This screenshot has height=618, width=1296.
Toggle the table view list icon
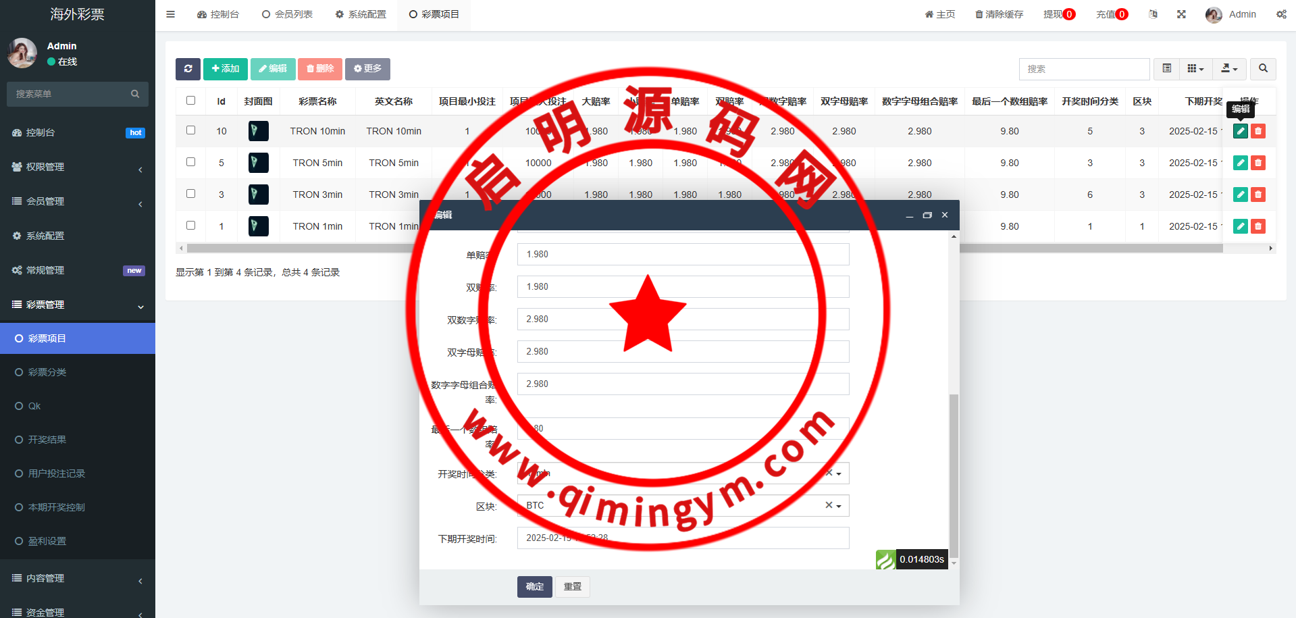(1166, 69)
